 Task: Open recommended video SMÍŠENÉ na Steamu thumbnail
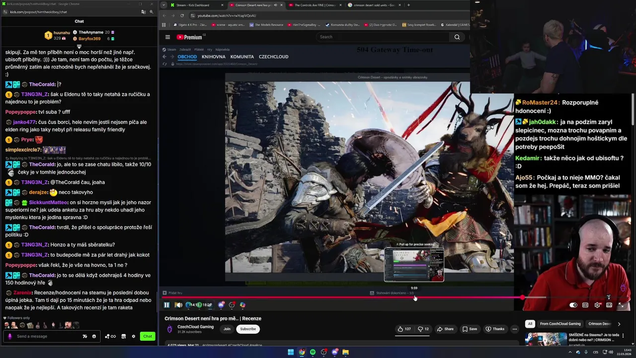546,339
